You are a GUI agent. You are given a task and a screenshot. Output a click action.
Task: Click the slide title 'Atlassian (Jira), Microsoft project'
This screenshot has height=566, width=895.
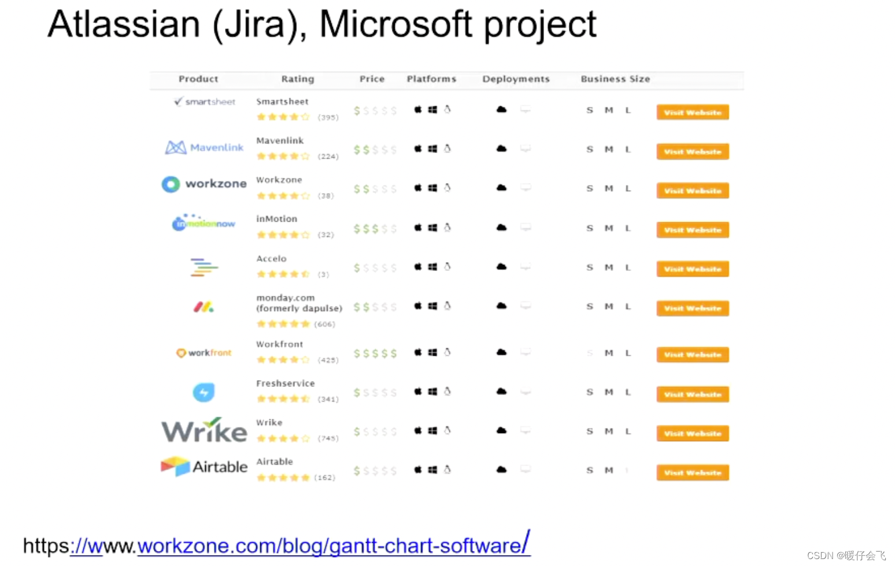coord(322,24)
